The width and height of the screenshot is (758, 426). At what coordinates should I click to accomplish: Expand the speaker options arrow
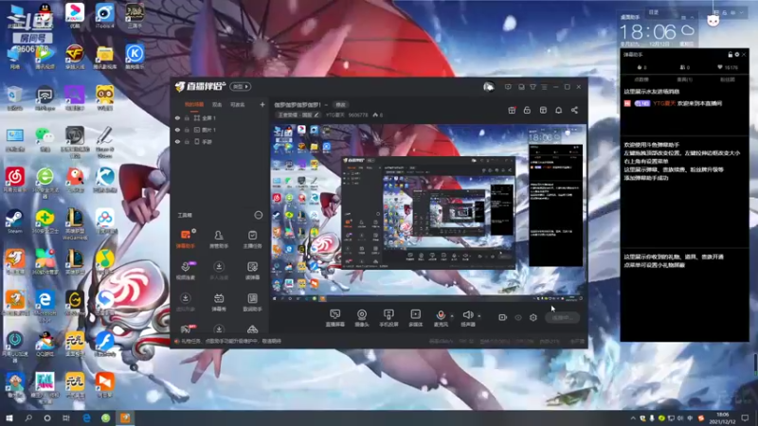tap(479, 316)
